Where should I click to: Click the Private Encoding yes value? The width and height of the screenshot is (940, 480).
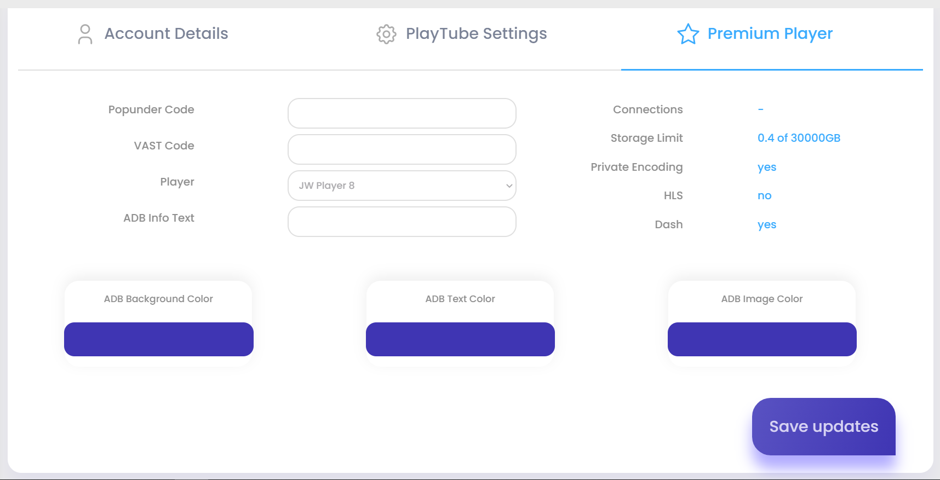coord(767,167)
